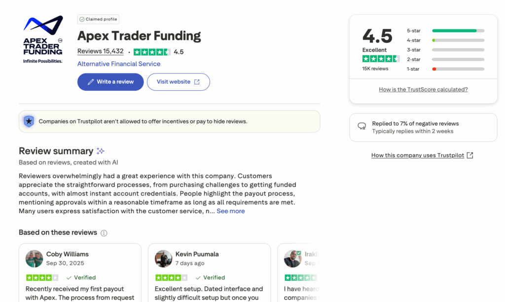The width and height of the screenshot is (505, 302).
Task: Expand the AI summary using See more
Action: click(230, 211)
